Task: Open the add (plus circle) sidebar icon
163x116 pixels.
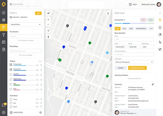Action: 4,13
